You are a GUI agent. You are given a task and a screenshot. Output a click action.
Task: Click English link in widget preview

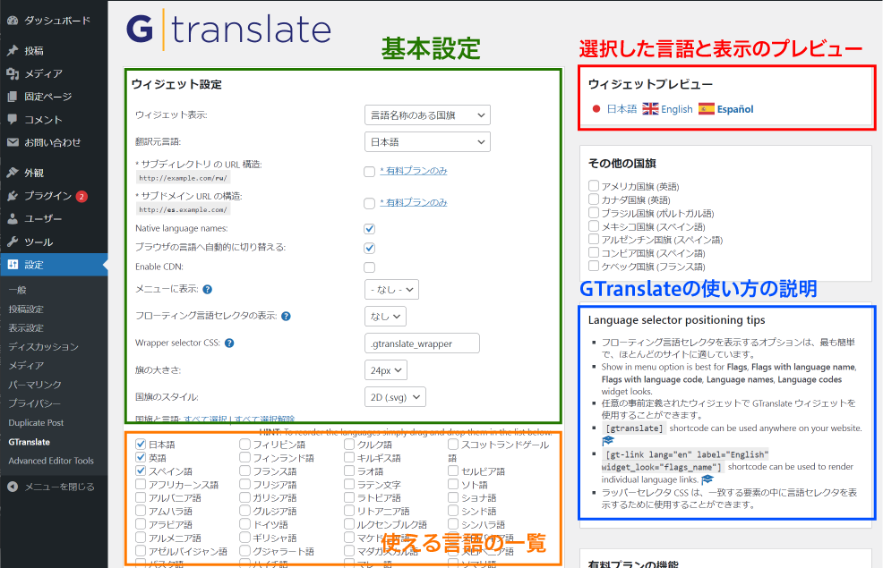point(677,109)
